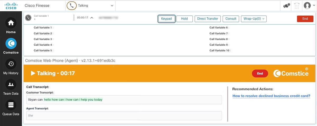
Task: Click 'Call Variable 10 :' label
Action: (220, 50)
